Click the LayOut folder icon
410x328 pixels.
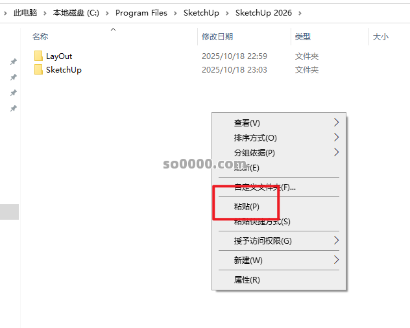point(38,56)
